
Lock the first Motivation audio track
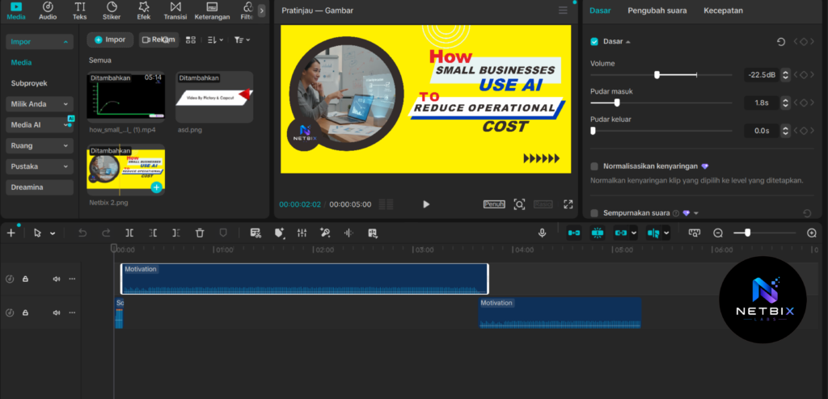(x=25, y=279)
